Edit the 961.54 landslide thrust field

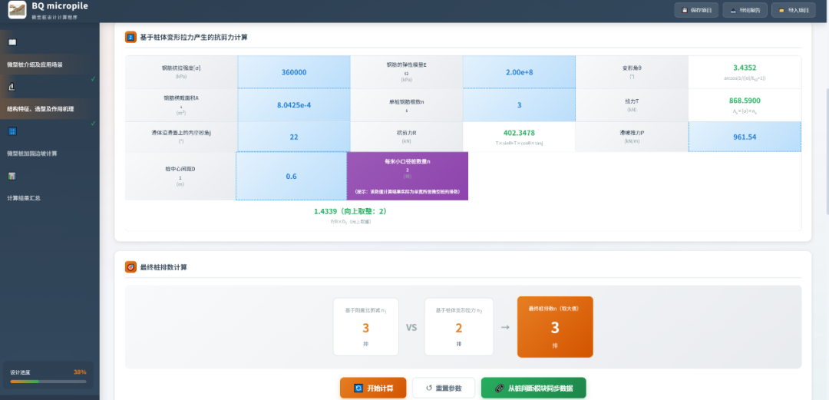(x=745, y=137)
